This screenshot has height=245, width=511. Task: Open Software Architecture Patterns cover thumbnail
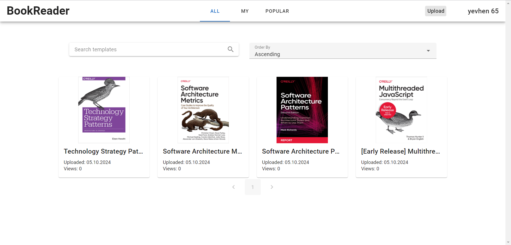tap(302, 110)
